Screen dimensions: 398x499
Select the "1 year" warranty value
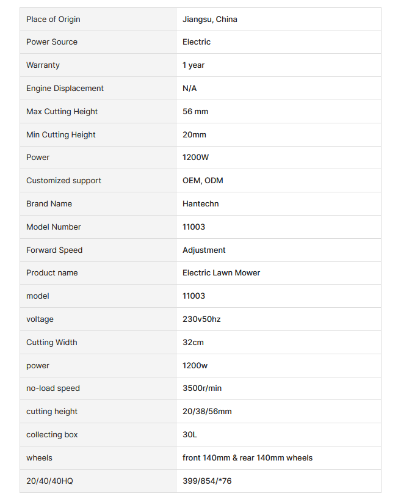pyautogui.click(x=194, y=65)
